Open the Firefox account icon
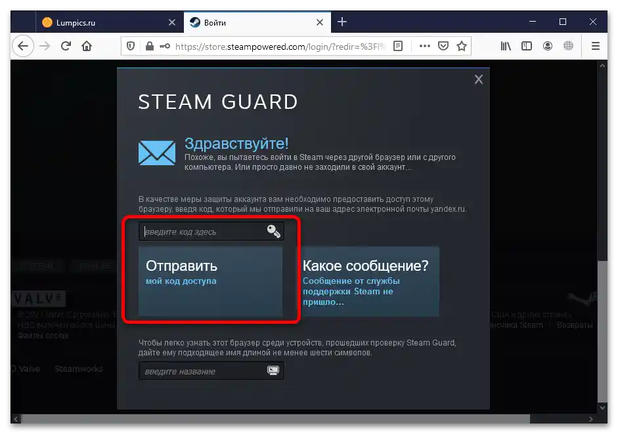This screenshot has width=618, height=434. [x=548, y=46]
